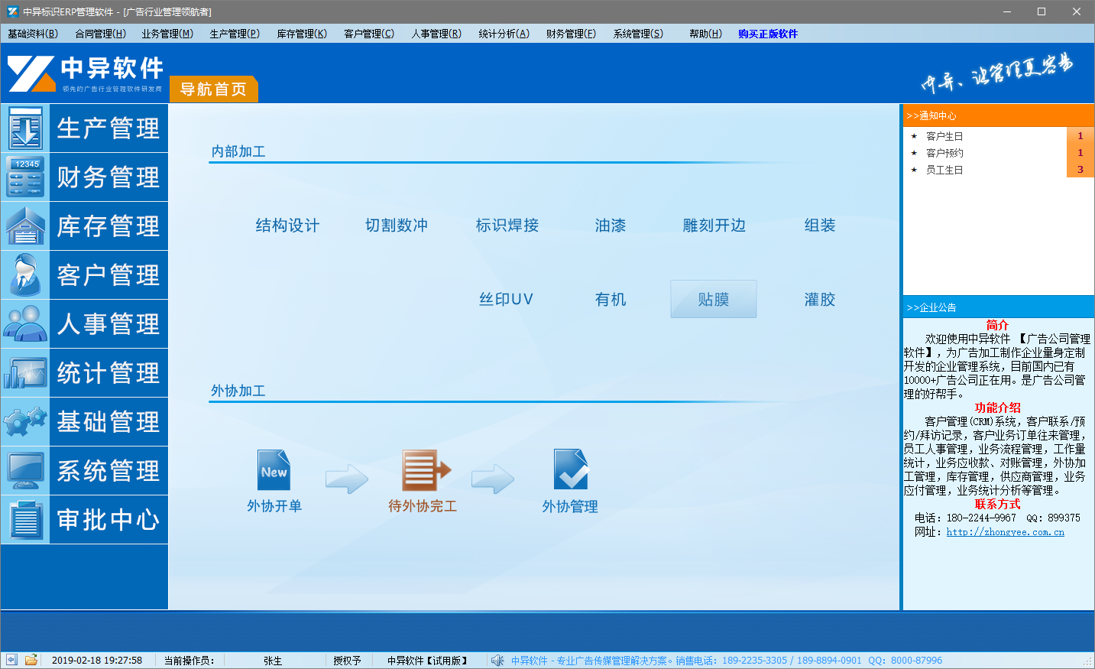The width and height of the screenshot is (1095, 669).
Task: Open the 合同管理(H) menu
Action: [x=100, y=34]
